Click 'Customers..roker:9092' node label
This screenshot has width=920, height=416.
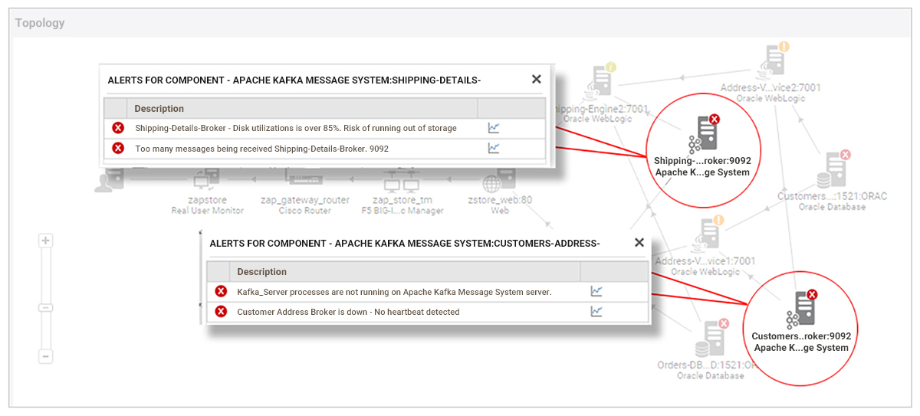coord(801,336)
